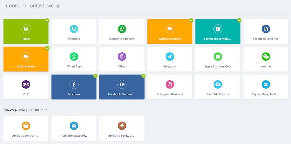This screenshot has height=144, width=291.
Task: Click the checkmark badge on Facebook tile
Action: click(x=95, y=76)
